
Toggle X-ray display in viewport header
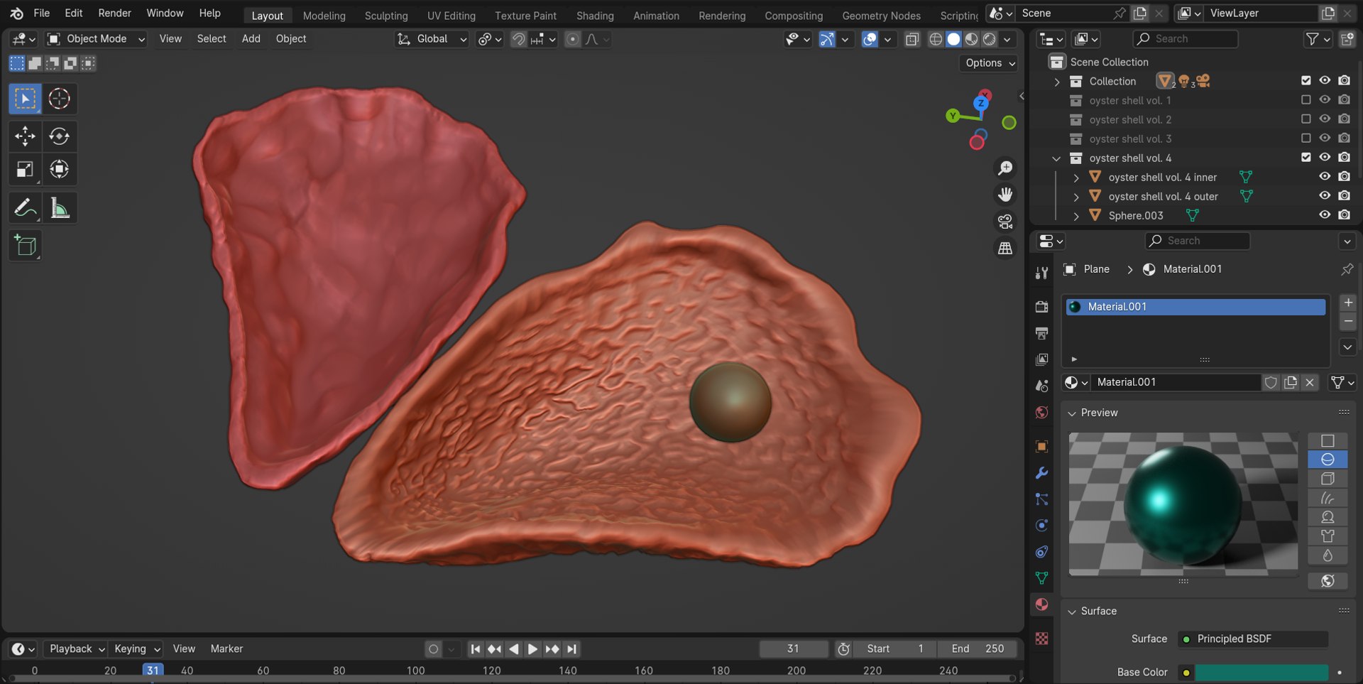point(912,39)
